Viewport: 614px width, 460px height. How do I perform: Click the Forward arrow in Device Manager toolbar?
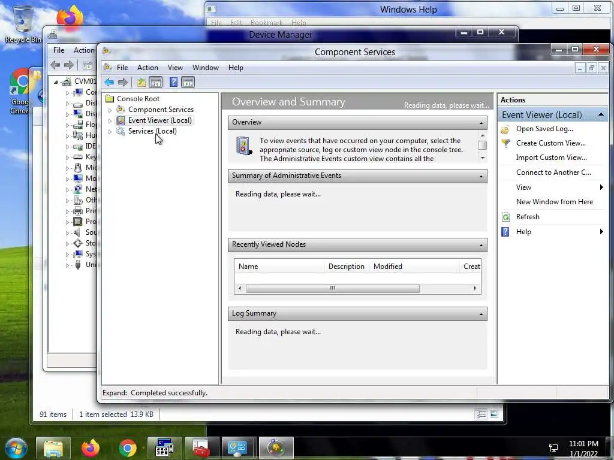[68, 65]
